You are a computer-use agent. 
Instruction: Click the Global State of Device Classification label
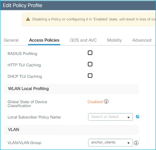click(27, 104)
